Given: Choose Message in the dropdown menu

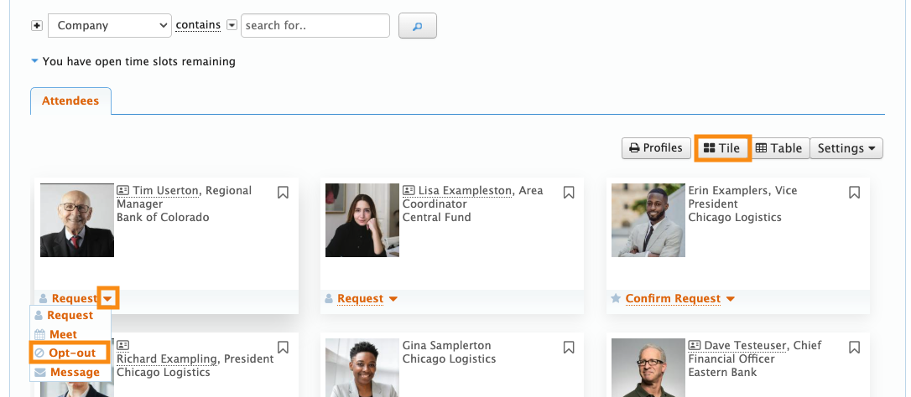Looking at the screenshot, I should 74,372.
